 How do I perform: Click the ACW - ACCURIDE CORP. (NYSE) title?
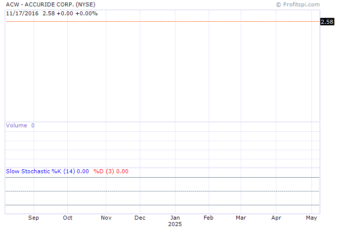pos(50,4)
